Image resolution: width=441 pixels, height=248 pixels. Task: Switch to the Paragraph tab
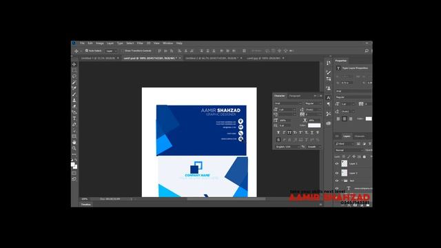click(295, 96)
